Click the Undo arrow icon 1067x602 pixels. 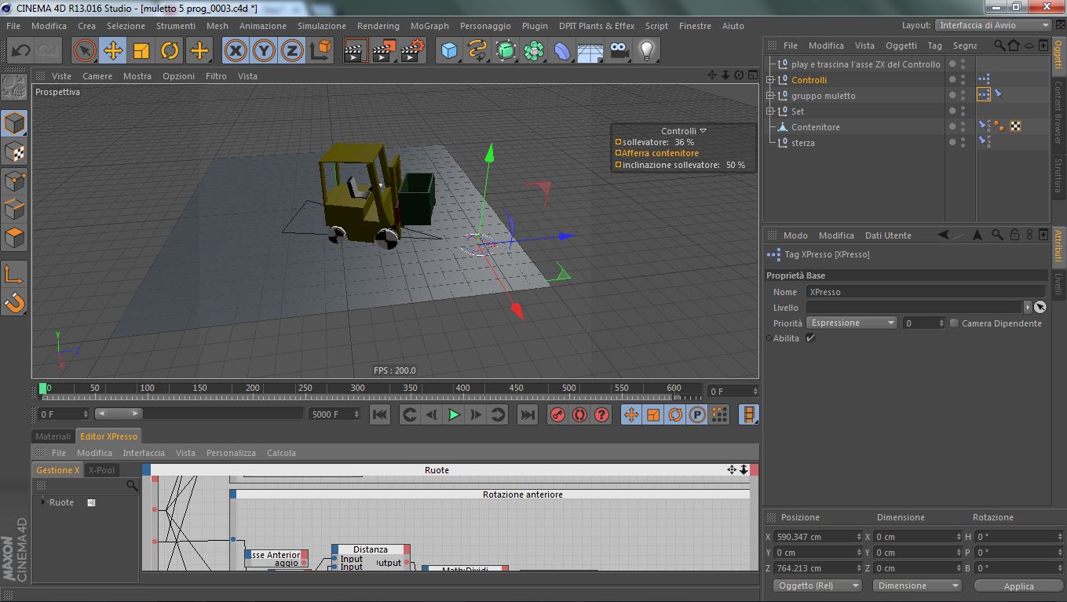coord(21,51)
